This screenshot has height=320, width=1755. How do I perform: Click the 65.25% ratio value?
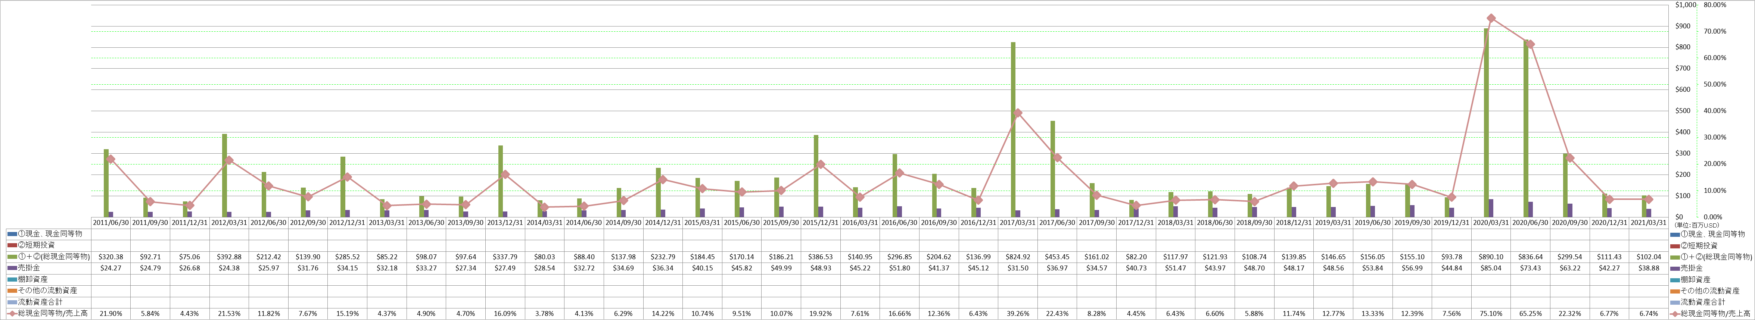tap(1531, 314)
